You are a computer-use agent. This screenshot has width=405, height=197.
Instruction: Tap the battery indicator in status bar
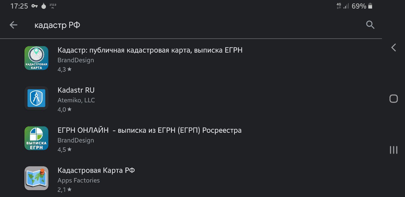pos(370,6)
